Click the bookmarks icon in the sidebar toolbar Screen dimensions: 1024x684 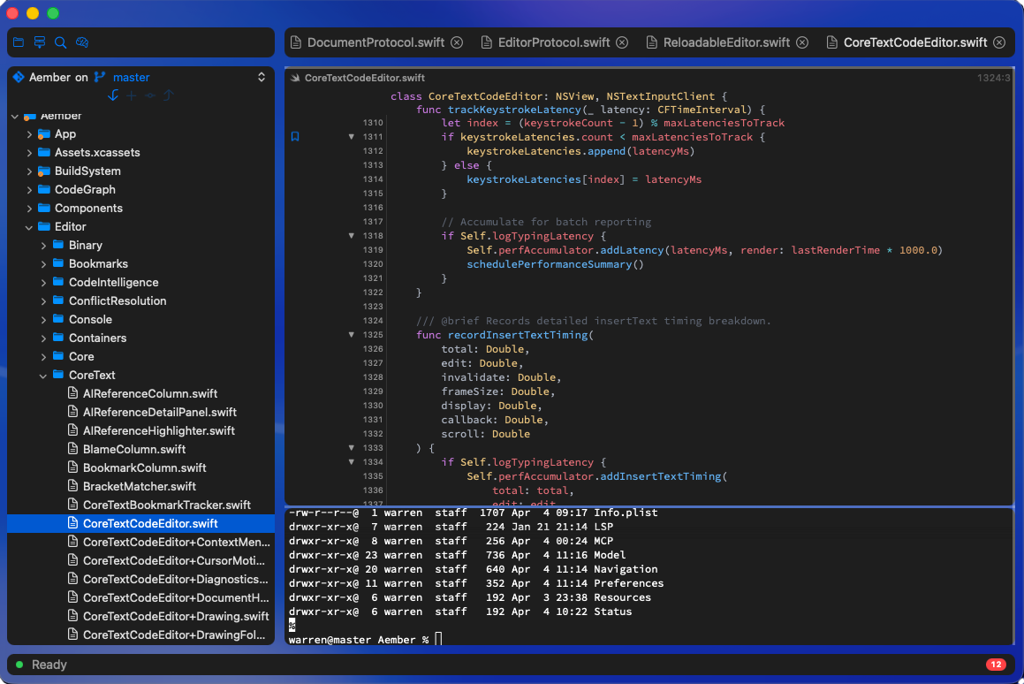[x=39, y=42]
